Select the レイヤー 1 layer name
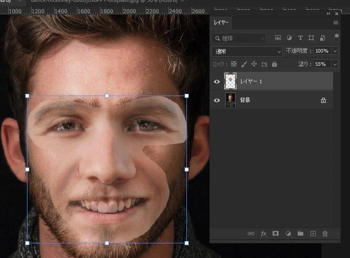Image resolution: width=350 pixels, height=258 pixels. click(251, 81)
